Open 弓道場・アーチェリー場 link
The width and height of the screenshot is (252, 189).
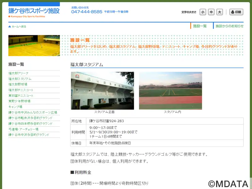click(23, 129)
